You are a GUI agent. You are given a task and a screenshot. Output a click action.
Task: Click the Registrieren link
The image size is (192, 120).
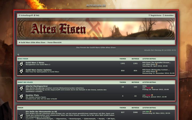point(155,15)
